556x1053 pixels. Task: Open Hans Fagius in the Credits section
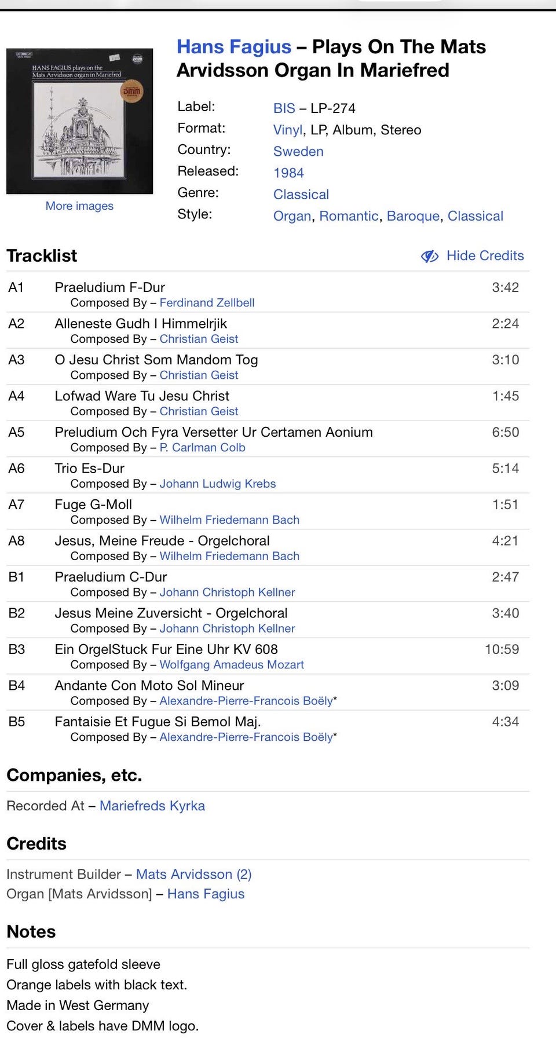point(206,894)
